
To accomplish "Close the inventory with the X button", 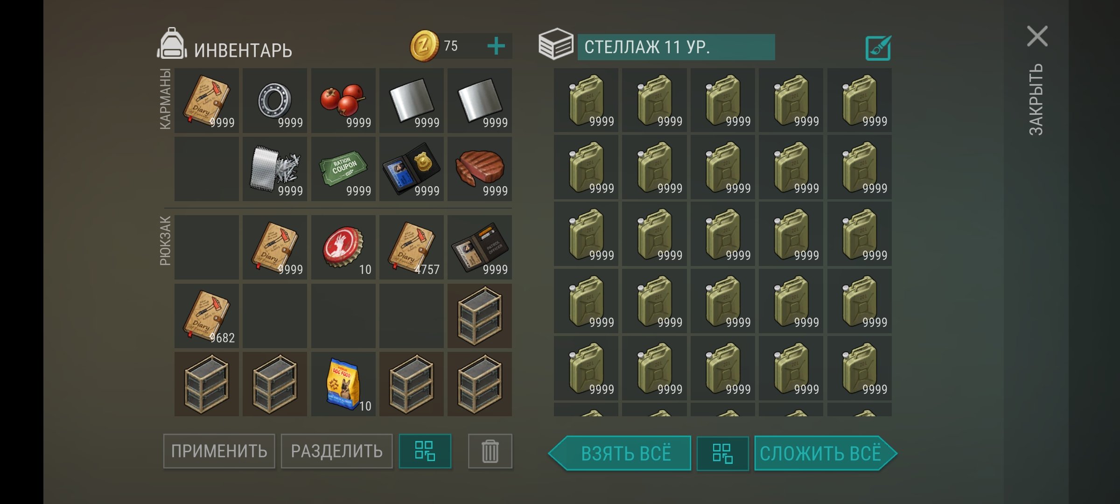I will pos(1037,36).
